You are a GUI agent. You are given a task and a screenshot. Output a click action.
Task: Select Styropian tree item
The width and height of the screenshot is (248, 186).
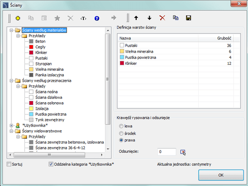point(43,64)
